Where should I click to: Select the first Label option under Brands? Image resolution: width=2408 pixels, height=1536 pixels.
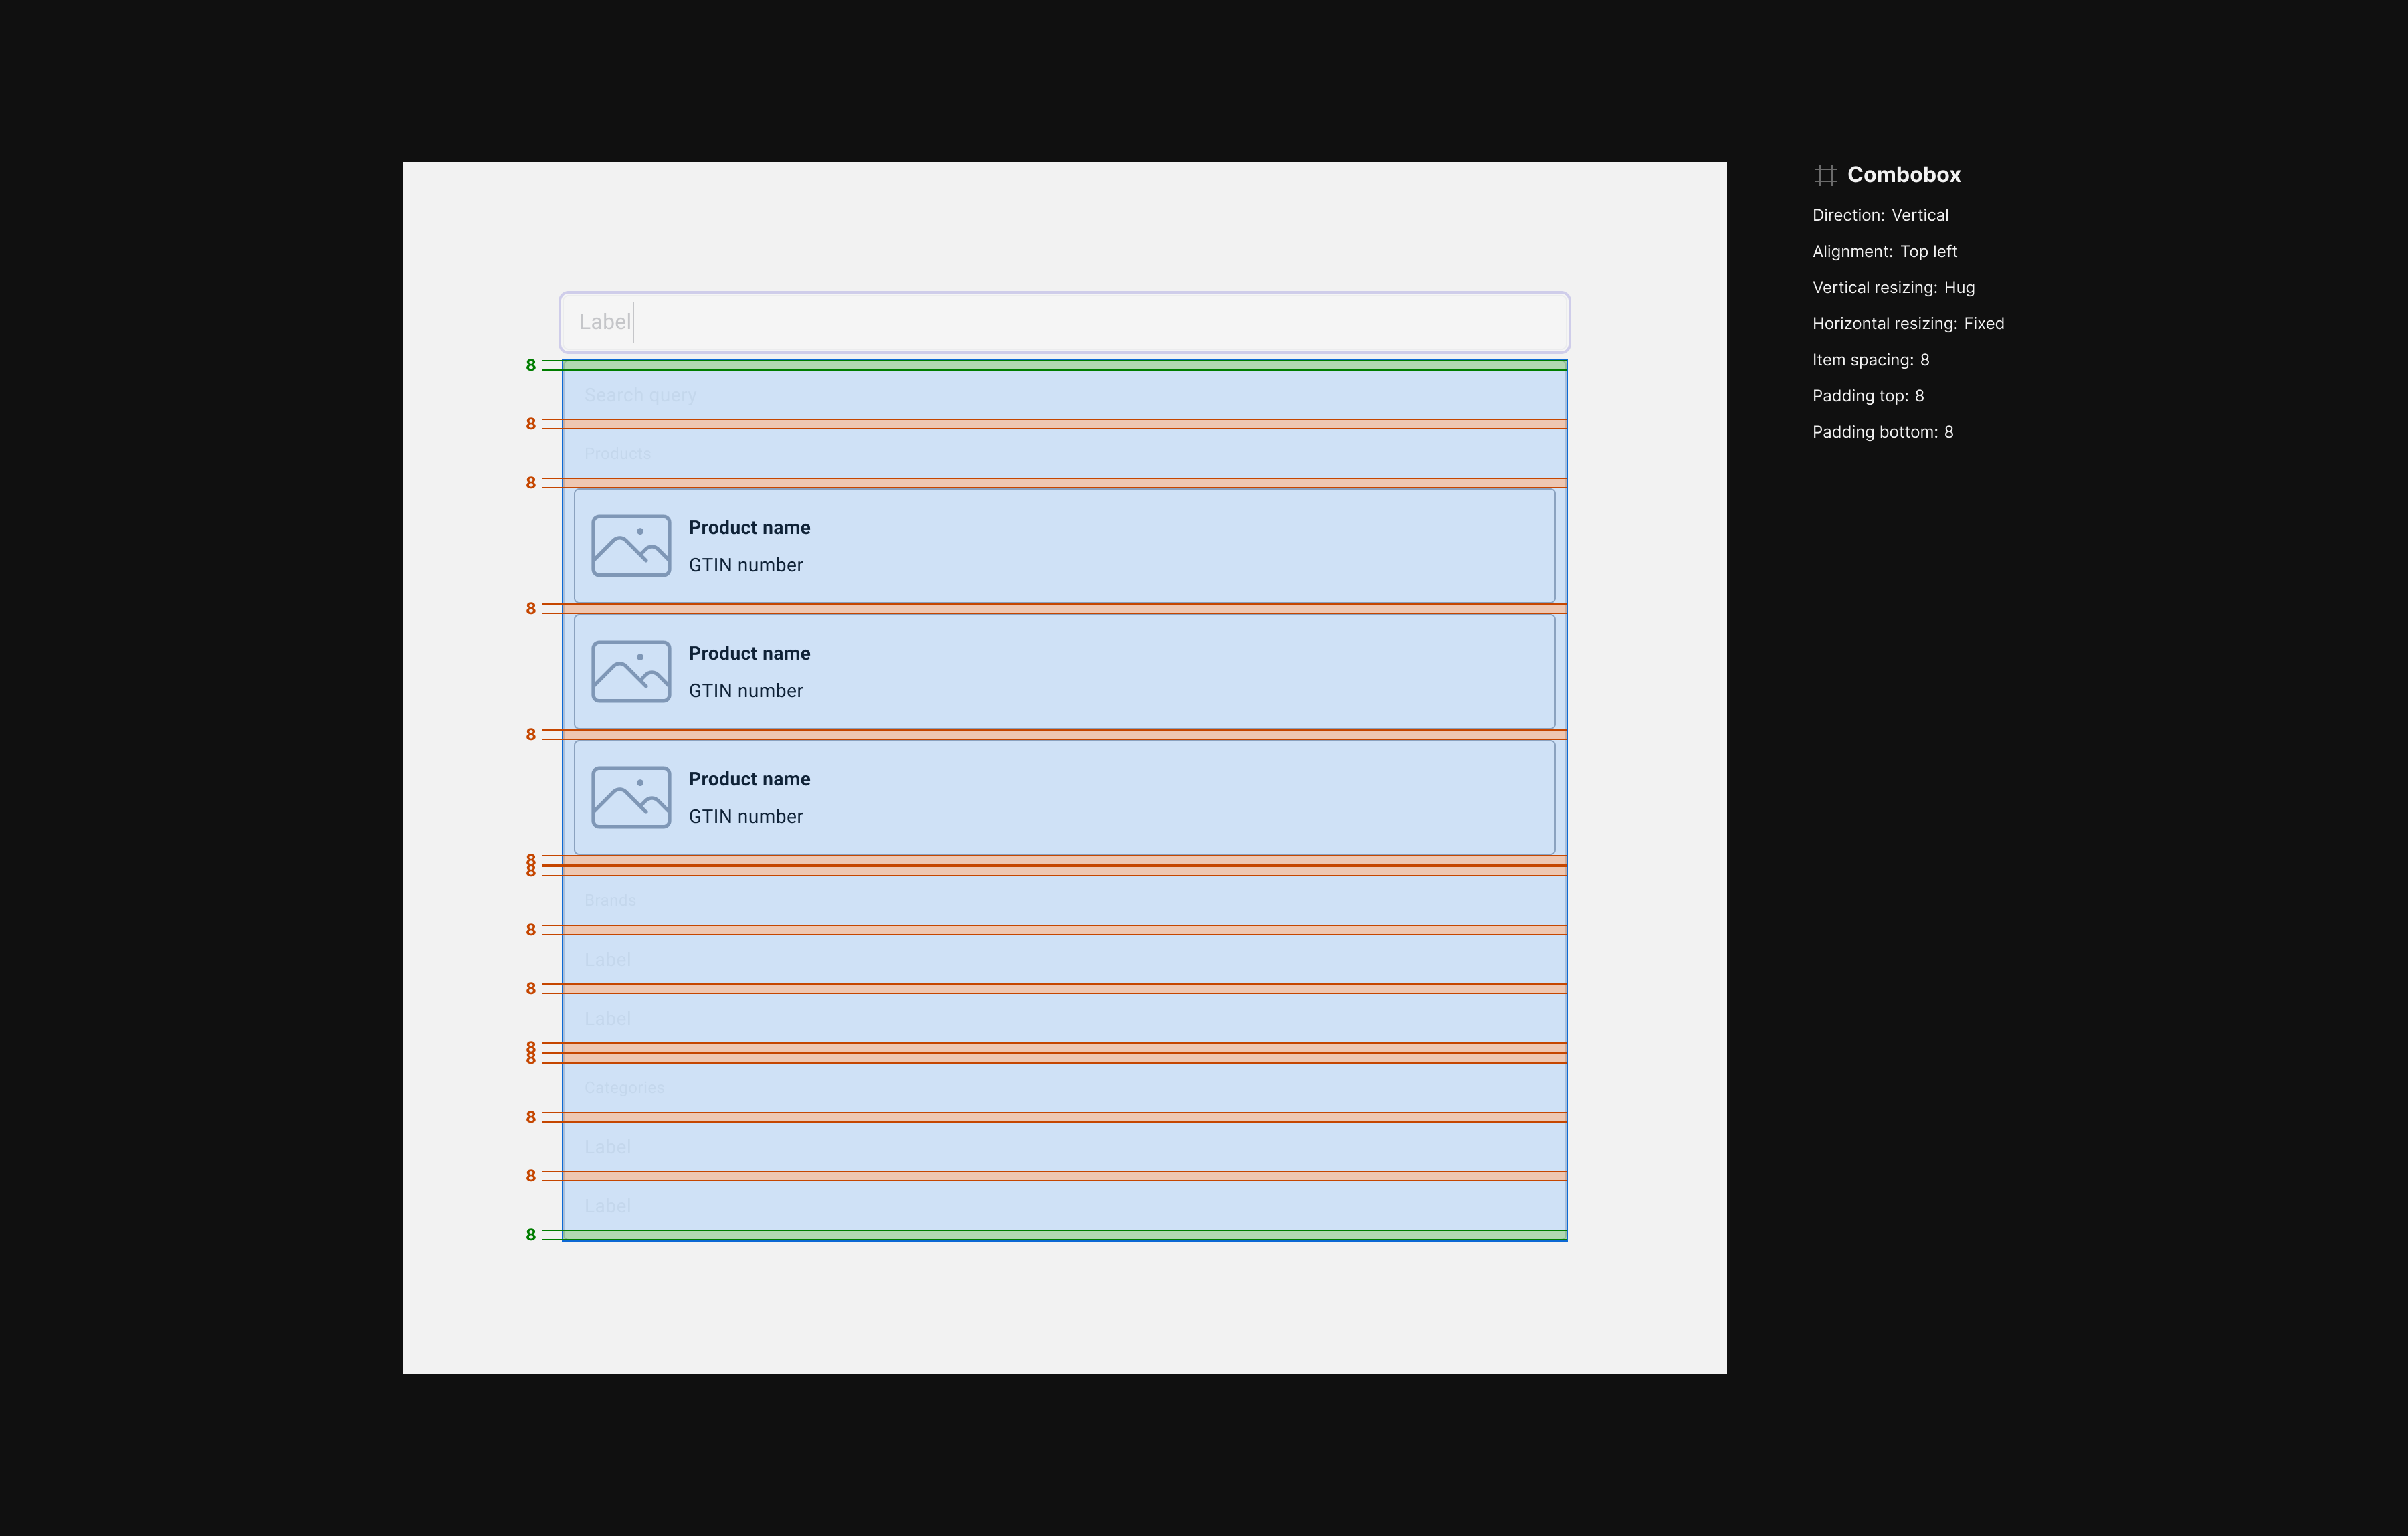point(1064,960)
